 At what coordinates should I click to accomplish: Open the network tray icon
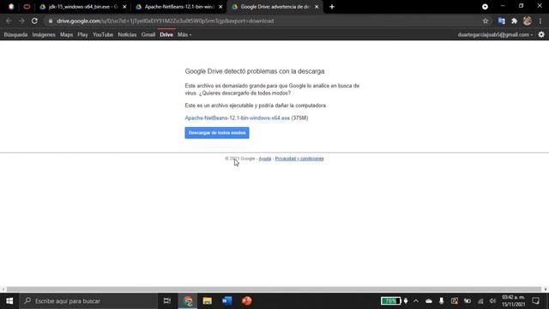pos(480,301)
